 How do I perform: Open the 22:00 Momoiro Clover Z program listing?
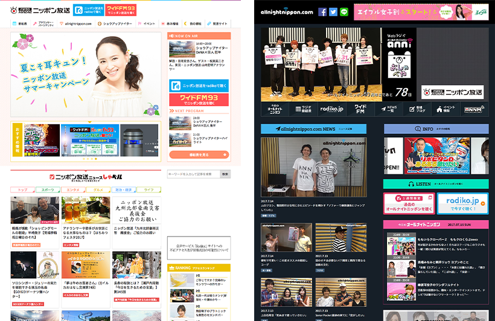[x=436, y=244]
